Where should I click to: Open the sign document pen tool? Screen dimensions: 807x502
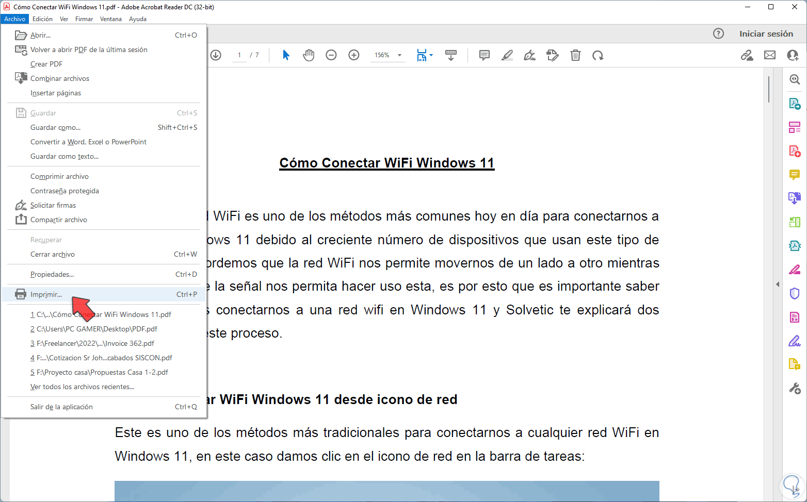529,55
